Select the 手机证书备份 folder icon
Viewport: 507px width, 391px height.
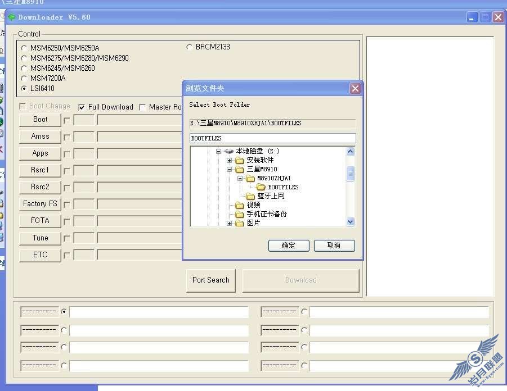pos(240,215)
